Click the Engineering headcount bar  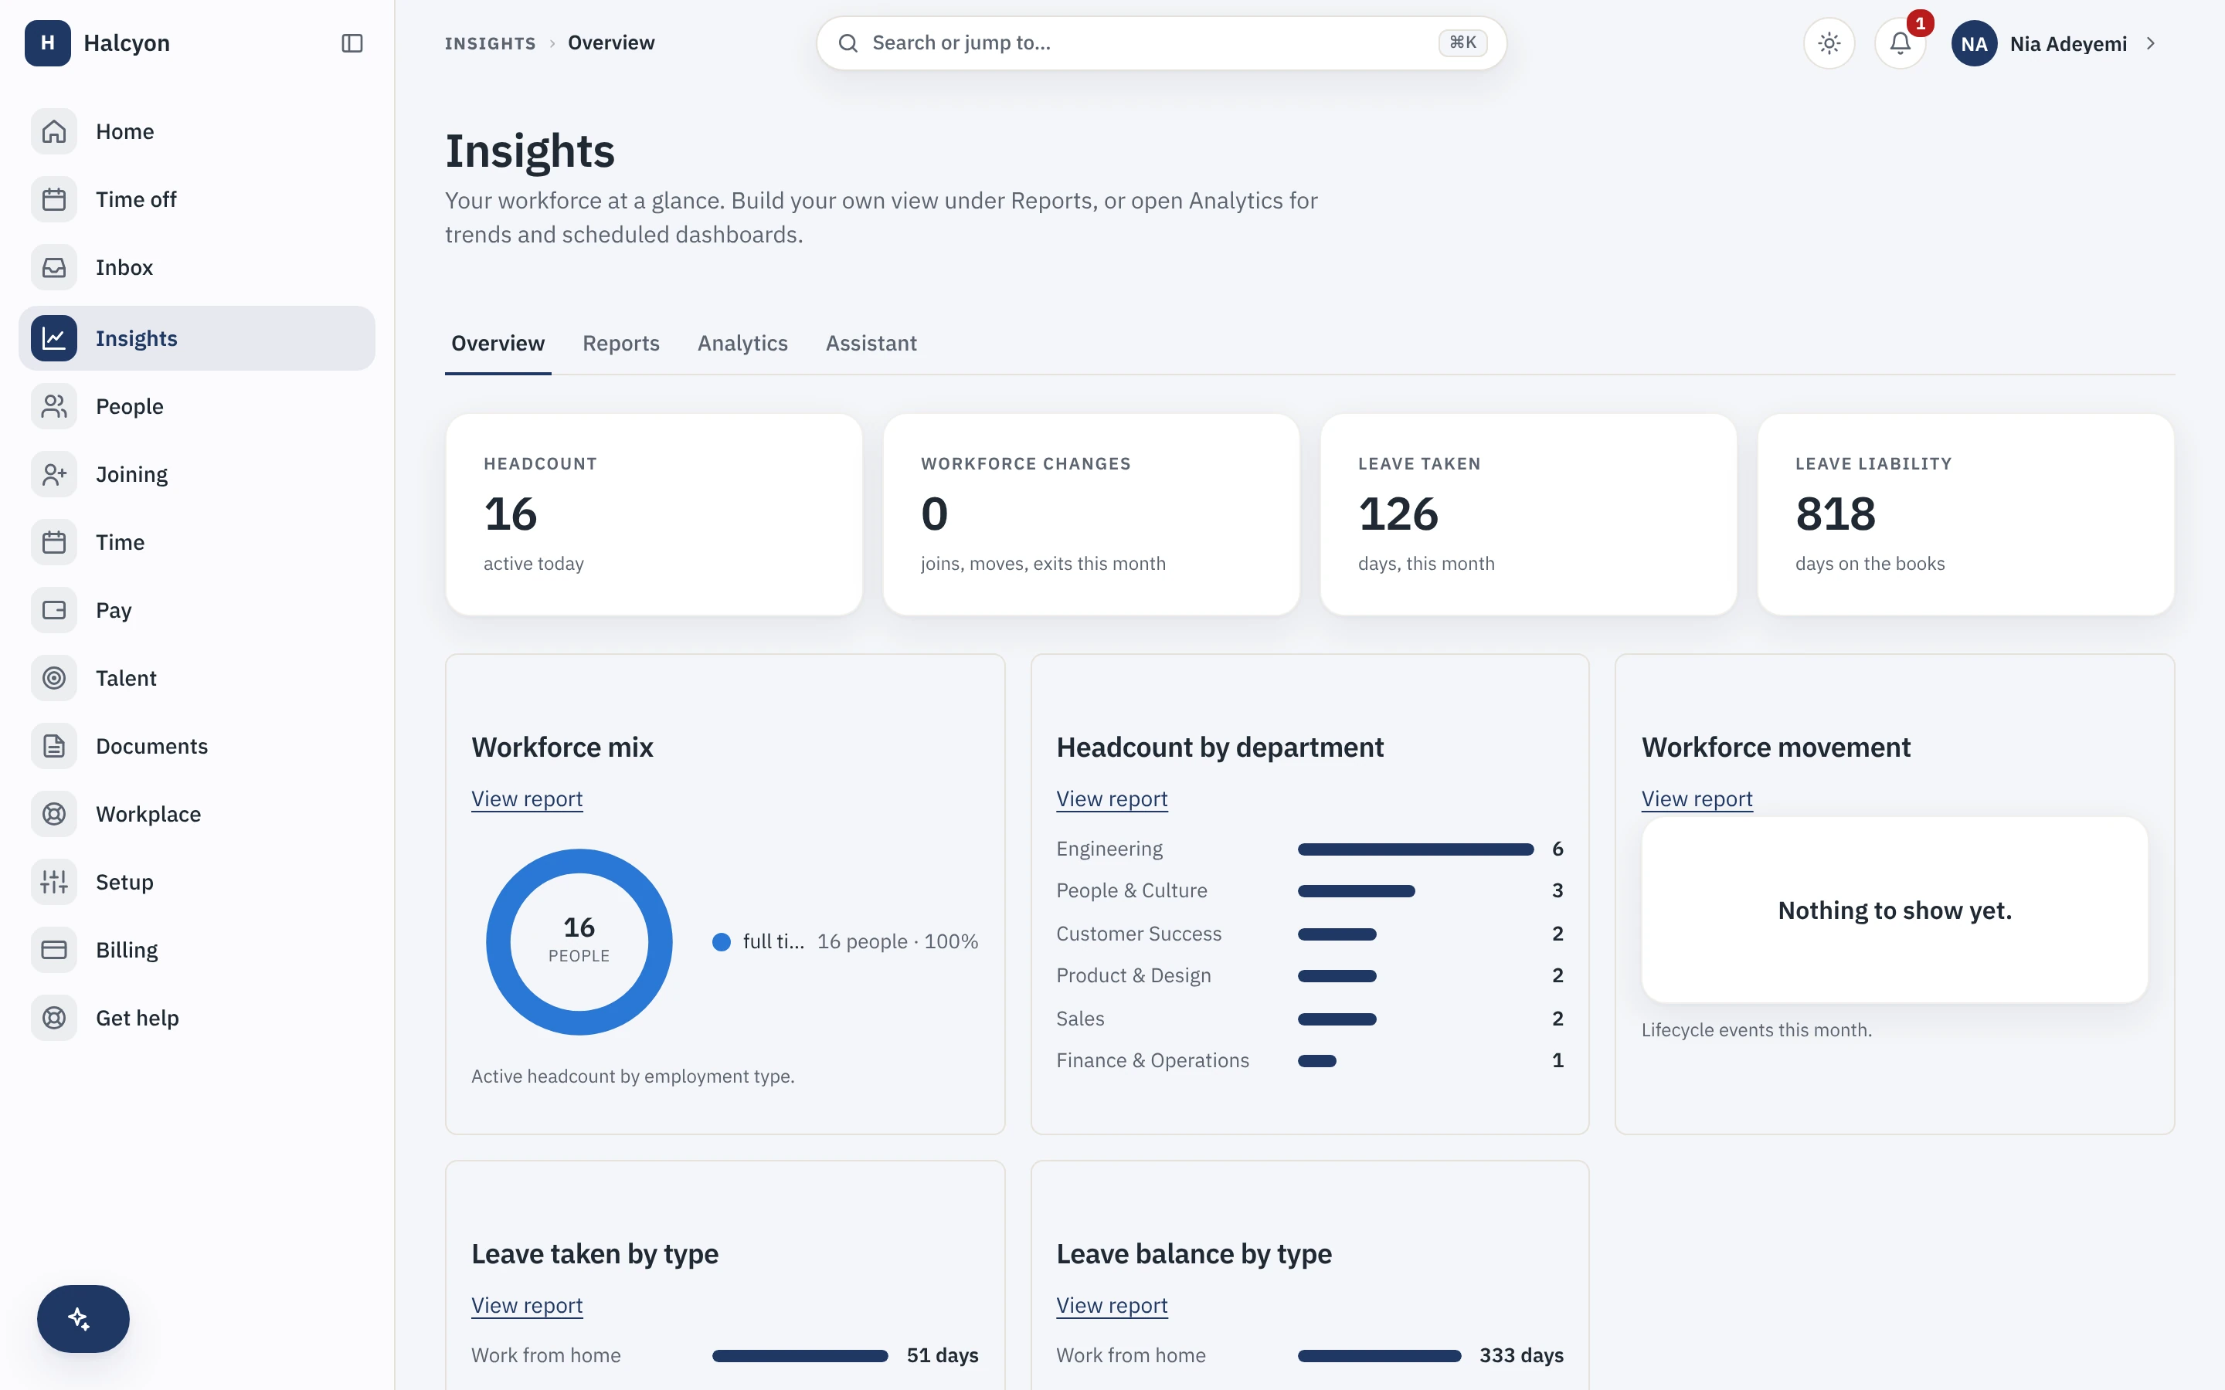1415,849
